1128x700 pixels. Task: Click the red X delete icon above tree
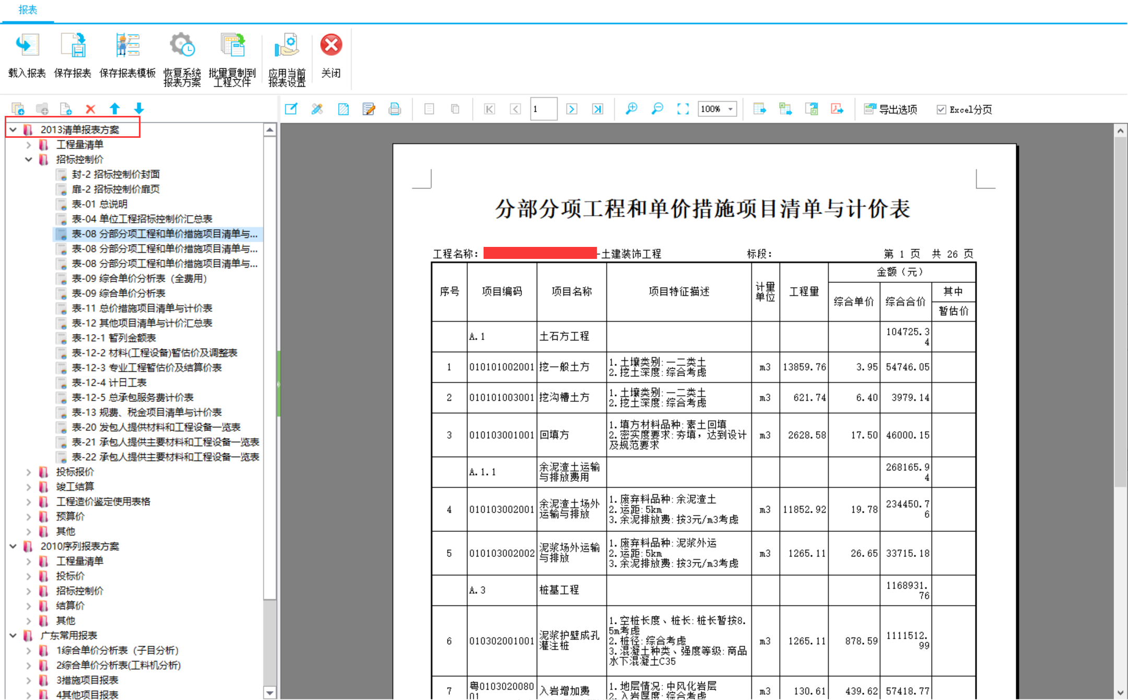(x=90, y=109)
